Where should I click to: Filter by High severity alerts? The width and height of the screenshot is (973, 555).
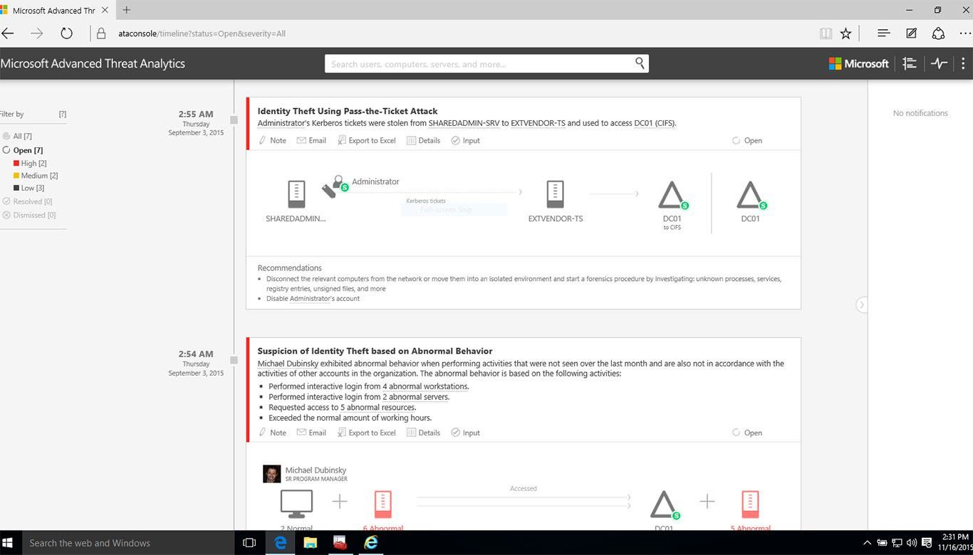tap(33, 163)
